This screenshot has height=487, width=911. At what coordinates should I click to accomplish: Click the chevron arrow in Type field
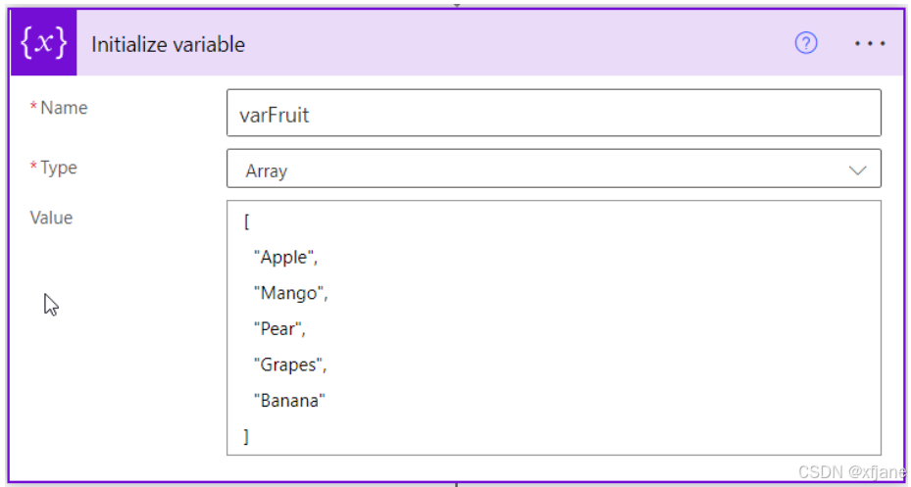click(857, 170)
